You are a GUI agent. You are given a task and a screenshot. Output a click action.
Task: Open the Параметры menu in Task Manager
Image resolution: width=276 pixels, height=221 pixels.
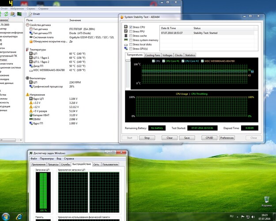(x=47, y=159)
